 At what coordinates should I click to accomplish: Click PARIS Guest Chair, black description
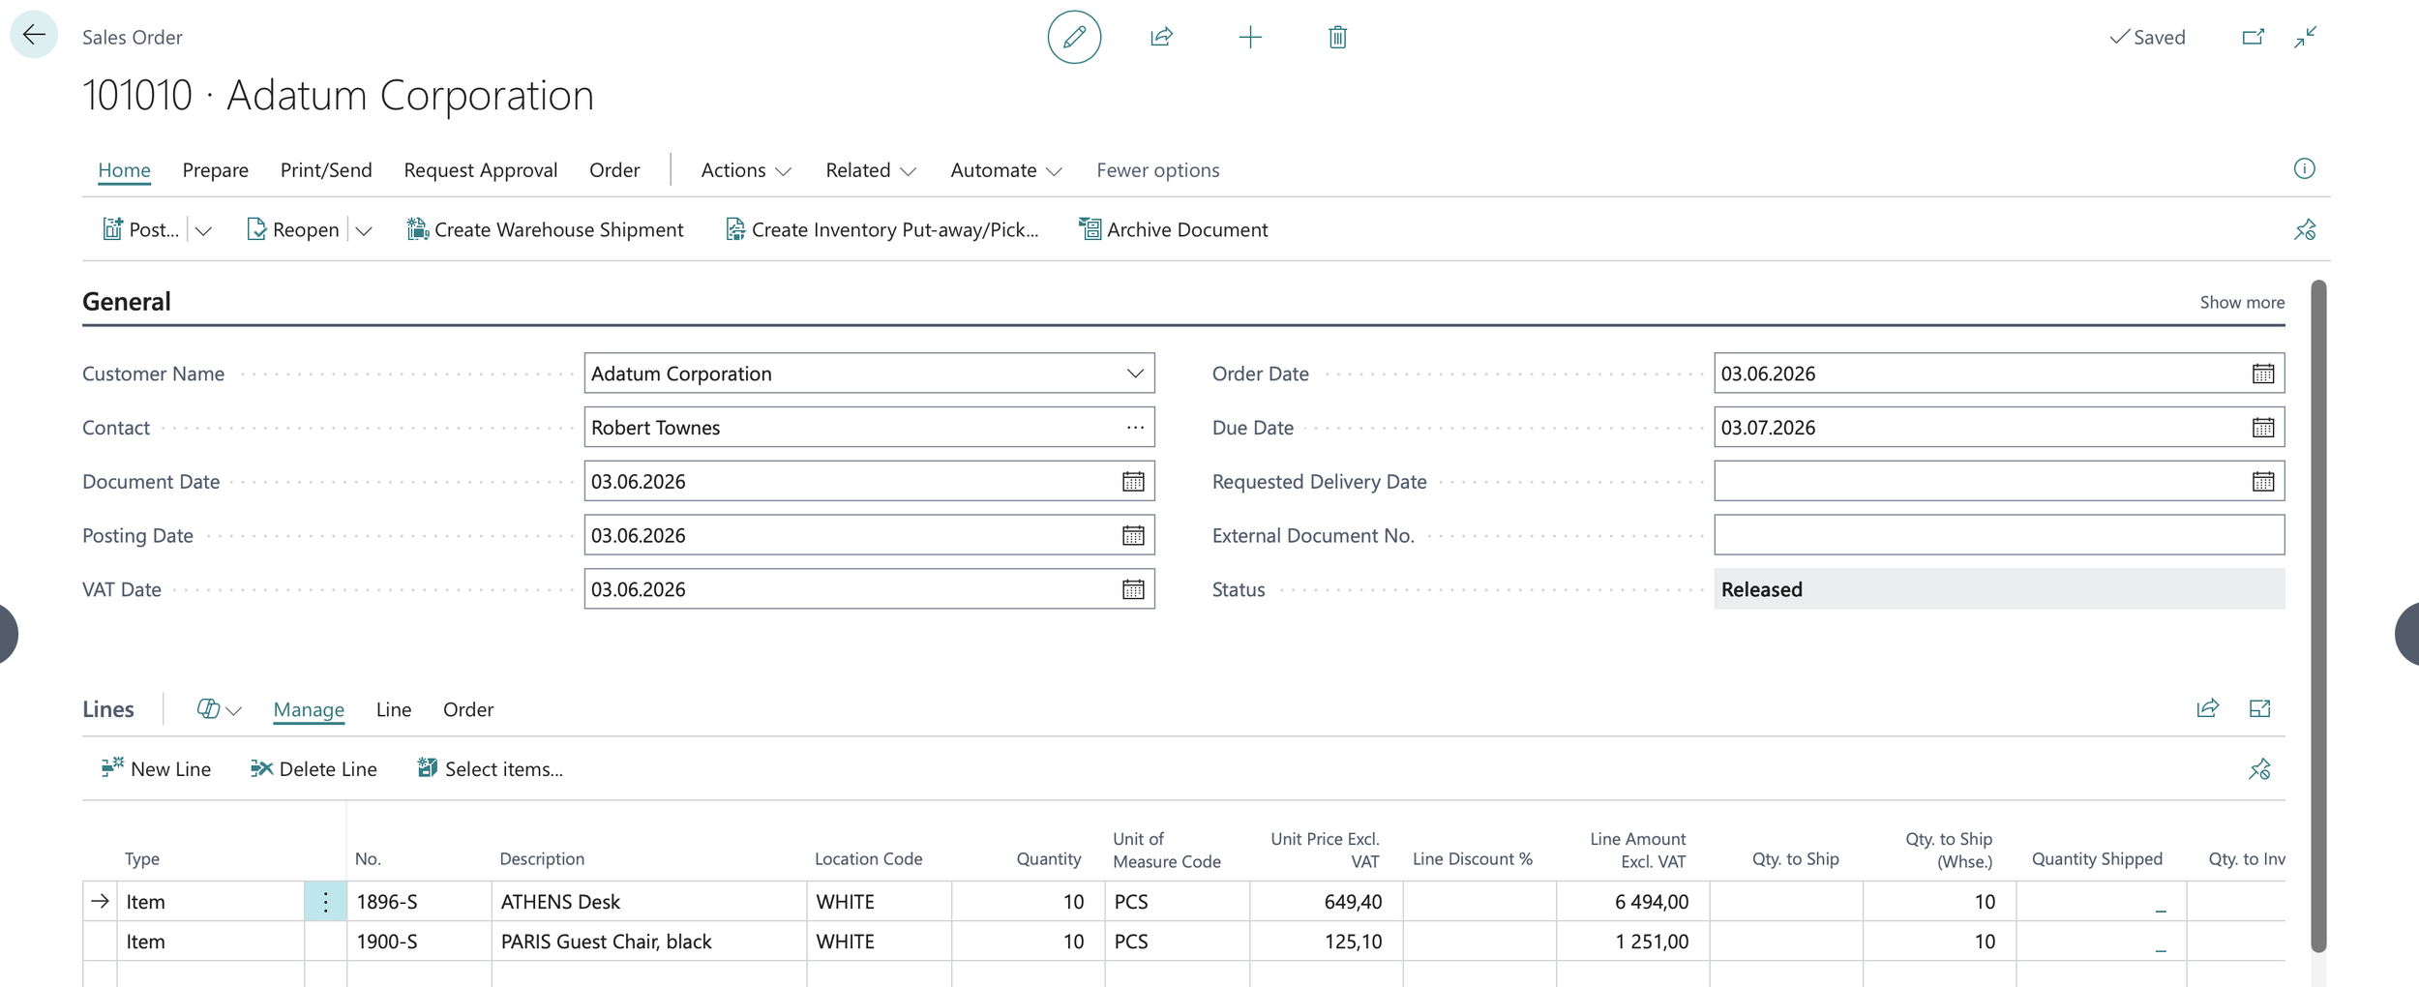[606, 942]
